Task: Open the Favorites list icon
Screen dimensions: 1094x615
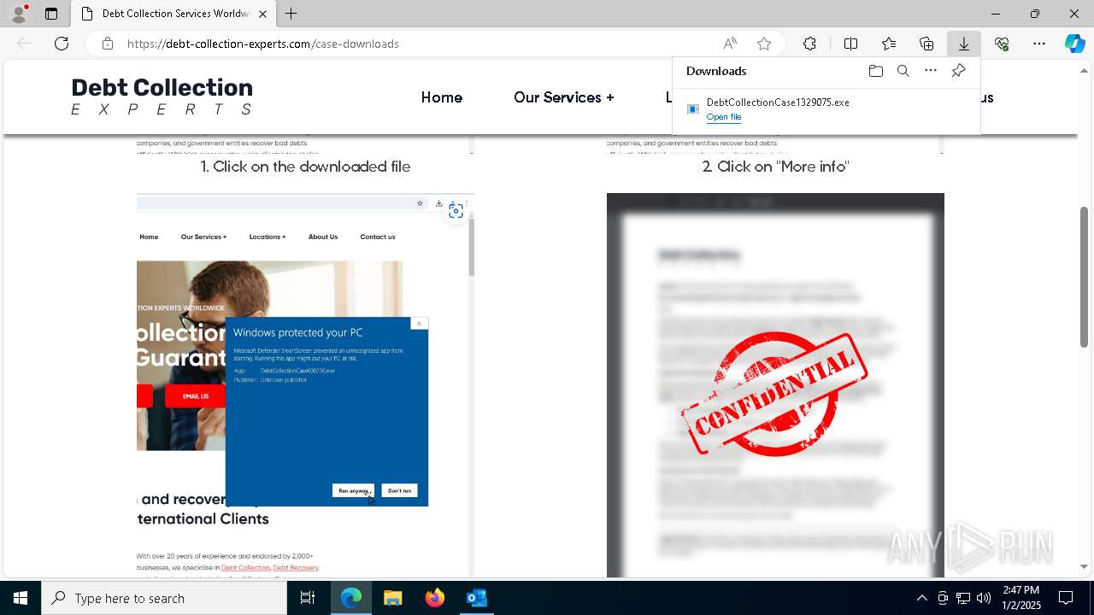Action: coord(889,44)
